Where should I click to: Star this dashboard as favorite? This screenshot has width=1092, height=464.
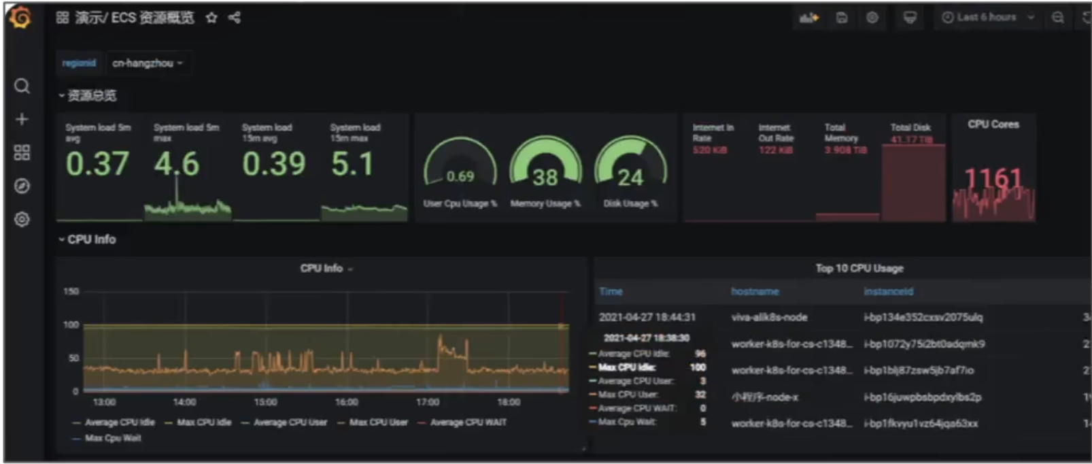click(x=211, y=18)
